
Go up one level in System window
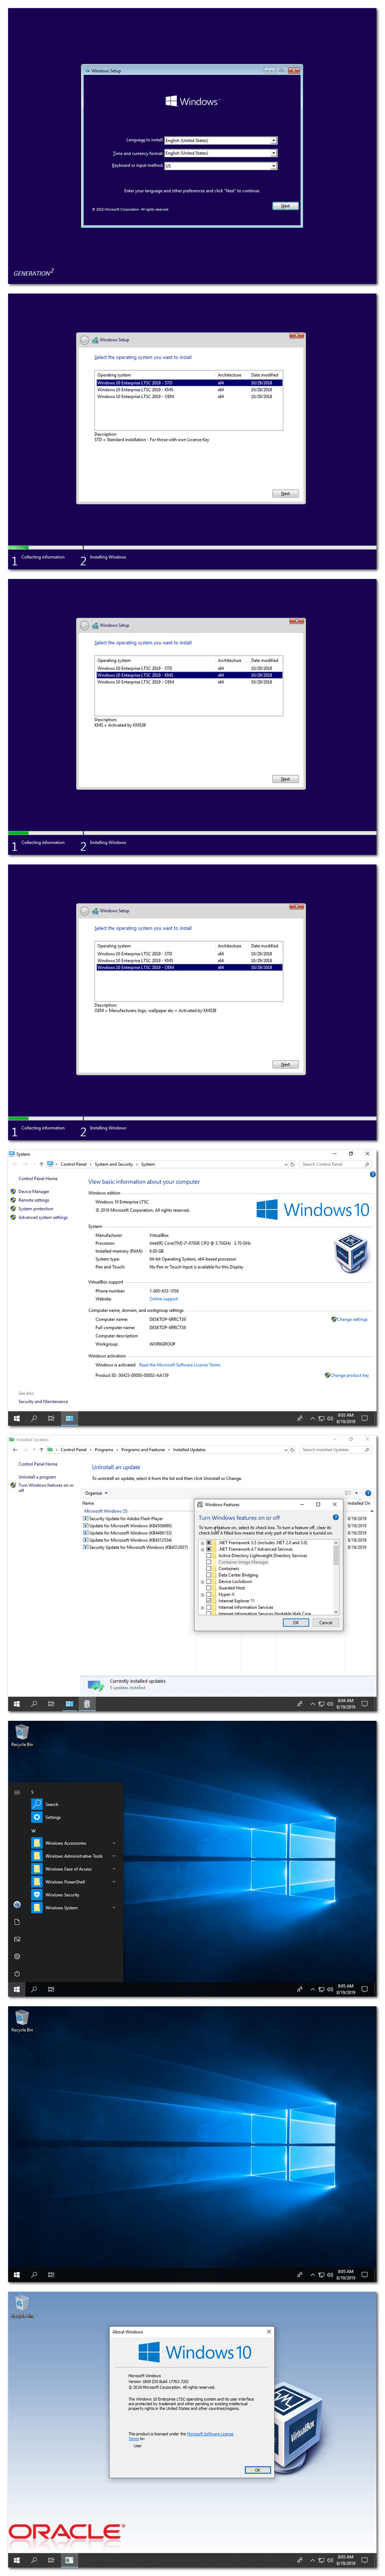[x=41, y=1164]
